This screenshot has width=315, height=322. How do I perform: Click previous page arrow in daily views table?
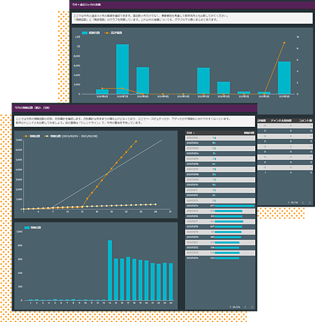pos(244,307)
